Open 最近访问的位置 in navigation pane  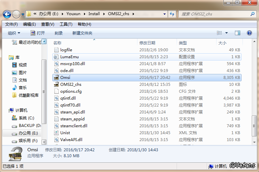[x=26, y=42]
